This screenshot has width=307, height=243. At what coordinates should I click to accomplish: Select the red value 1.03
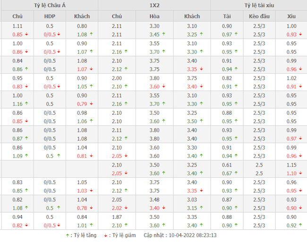[x=82, y=191]
